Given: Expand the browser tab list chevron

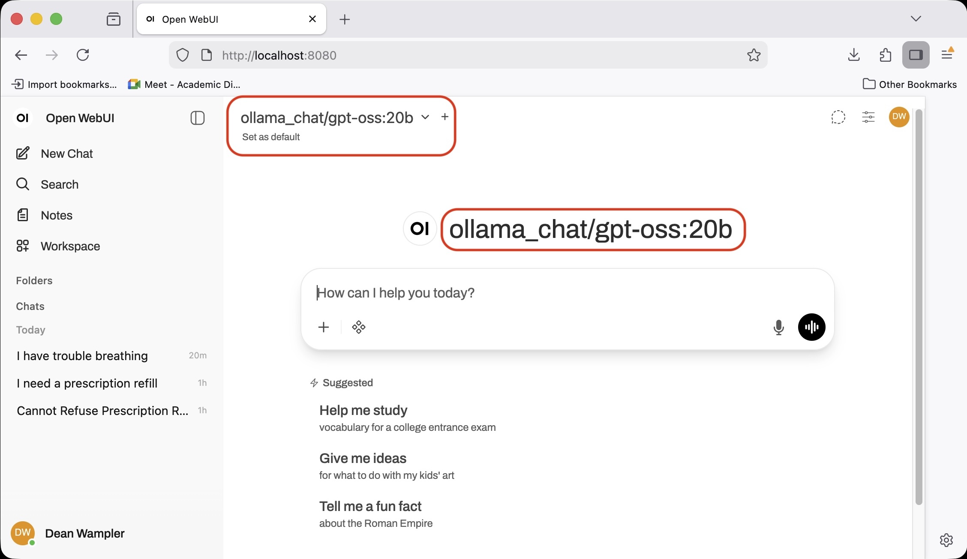Looking at the screenshot, I should (x=916, y=19).
